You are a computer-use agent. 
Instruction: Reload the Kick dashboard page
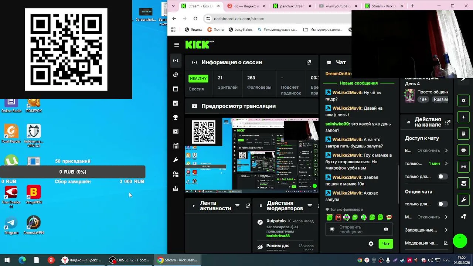pyautogui.click(x=195, y=18)
